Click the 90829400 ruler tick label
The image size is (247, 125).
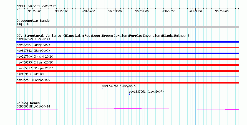pyautogui.click(x=88, y=11)
